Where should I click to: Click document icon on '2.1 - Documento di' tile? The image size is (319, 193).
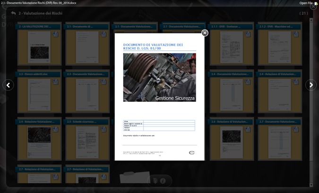(x=103, y=34)
